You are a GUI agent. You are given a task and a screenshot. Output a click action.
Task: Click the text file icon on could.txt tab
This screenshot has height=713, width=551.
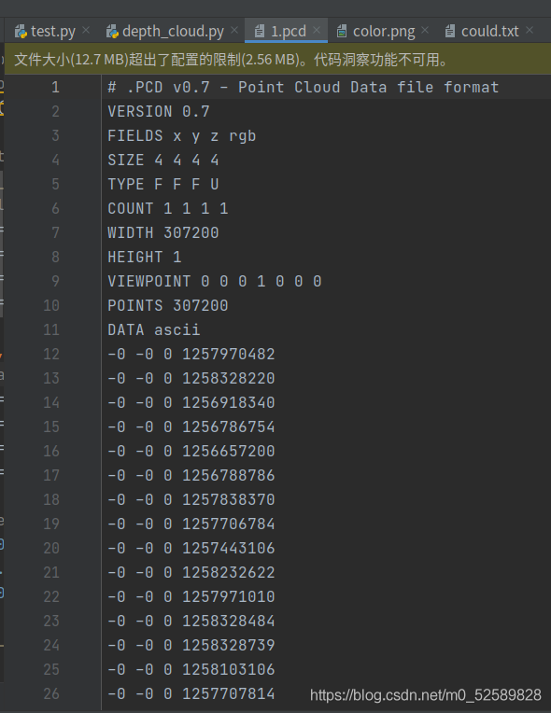[x=450, y=31]
